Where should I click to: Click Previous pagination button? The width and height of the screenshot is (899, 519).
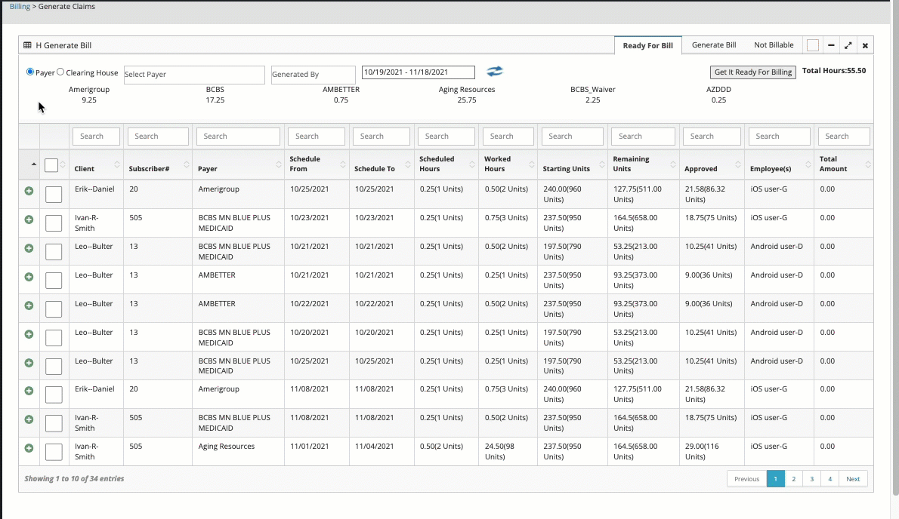pyautogui.click(x=746, y=479)
